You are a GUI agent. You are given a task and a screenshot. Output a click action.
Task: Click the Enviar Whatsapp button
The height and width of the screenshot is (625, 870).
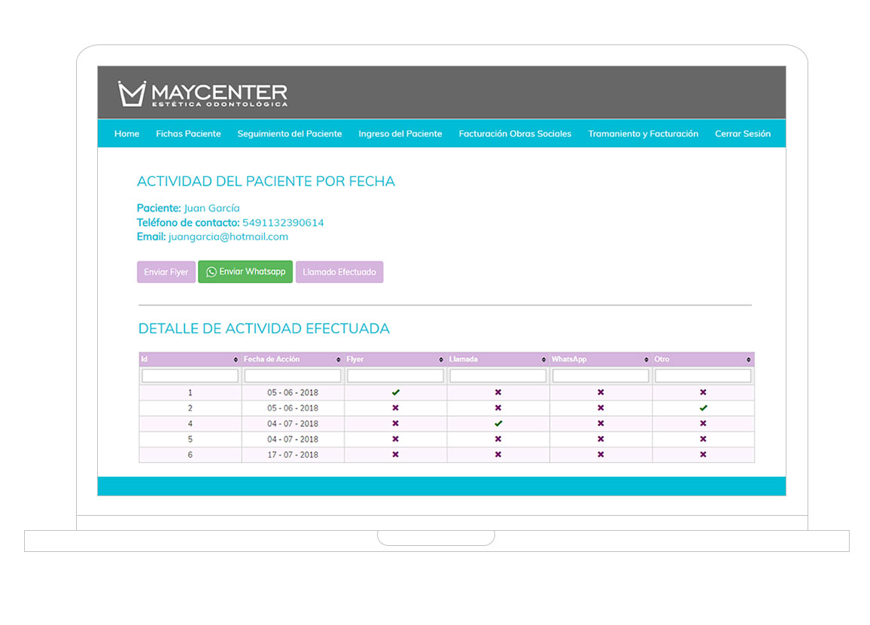245,272
